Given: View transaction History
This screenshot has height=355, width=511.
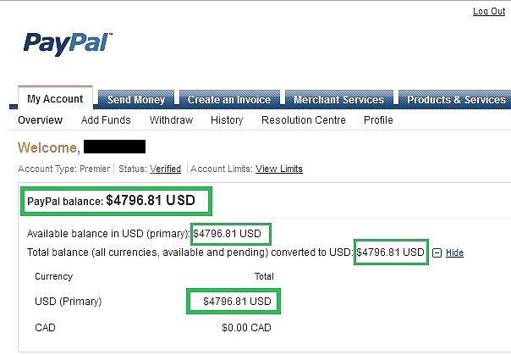Looking at the screenshot, I should point(227,120).
